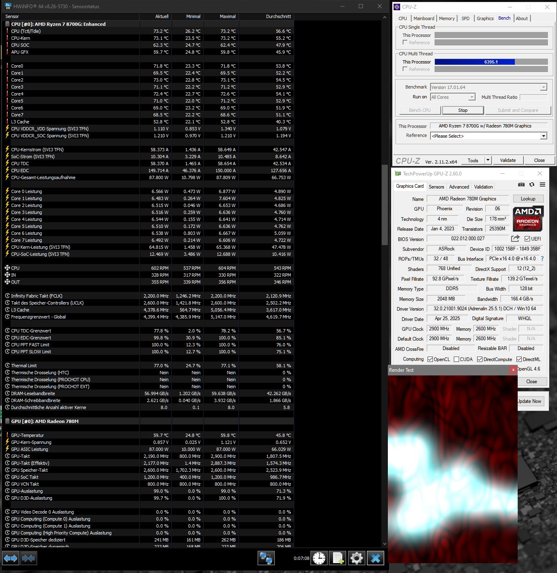This screenshot has height=573, width=557.
Task: Switch to the Graphics tab in CPU-Z
Action: (485, 18)
